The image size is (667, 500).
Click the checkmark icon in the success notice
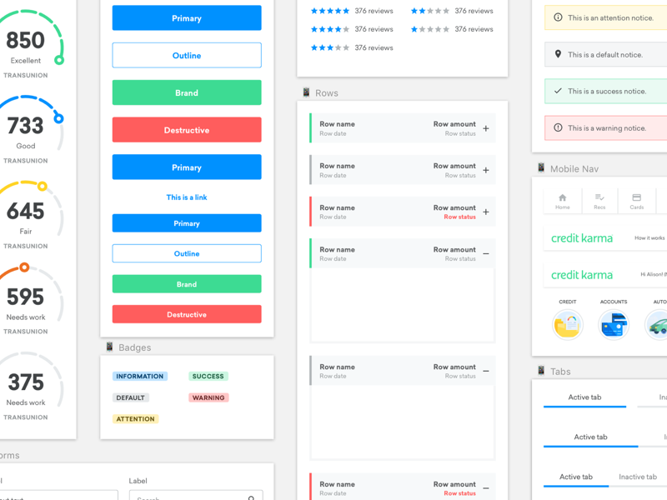[558, 91]
